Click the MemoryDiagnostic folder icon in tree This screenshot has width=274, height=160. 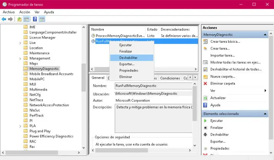26,69
